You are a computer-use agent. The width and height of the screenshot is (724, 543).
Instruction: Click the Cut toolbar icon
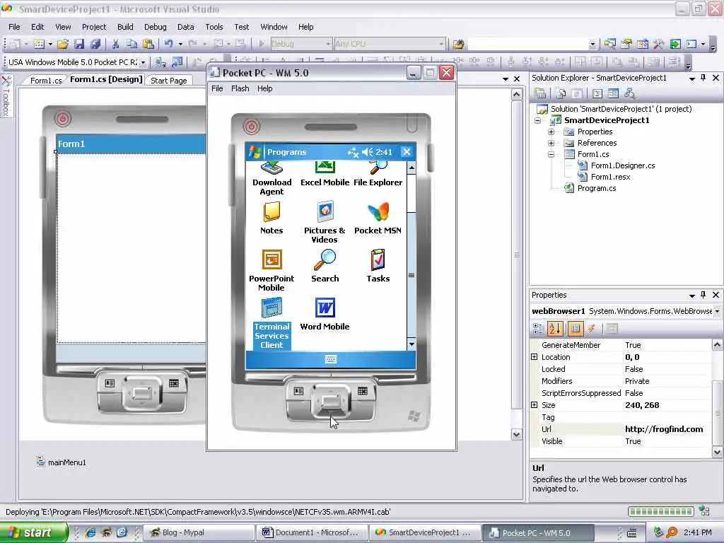[x=115, y=44]
